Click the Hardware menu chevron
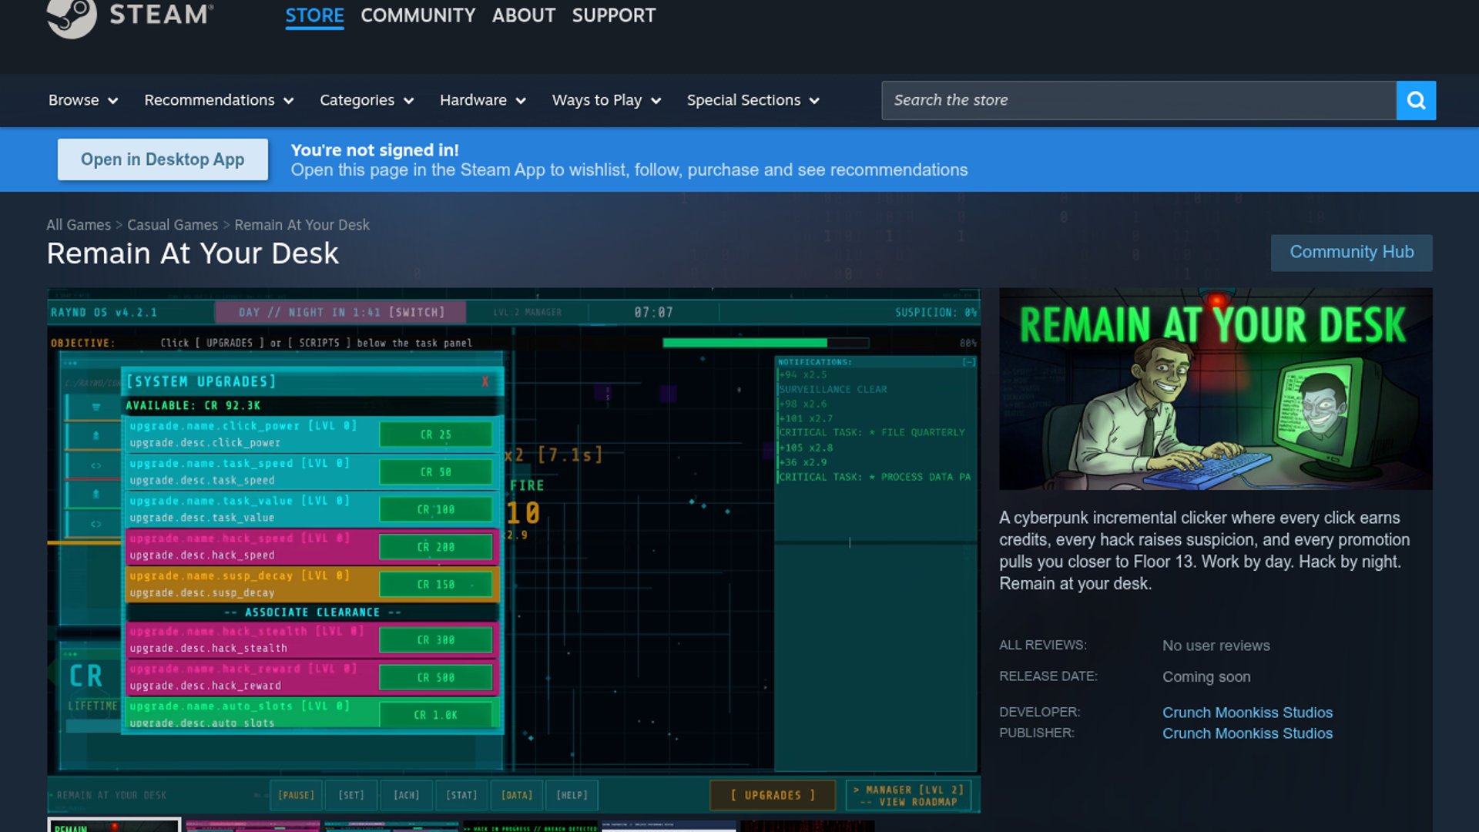Image resolution: width=1479 pixels, height=832 pixels. 521,101
